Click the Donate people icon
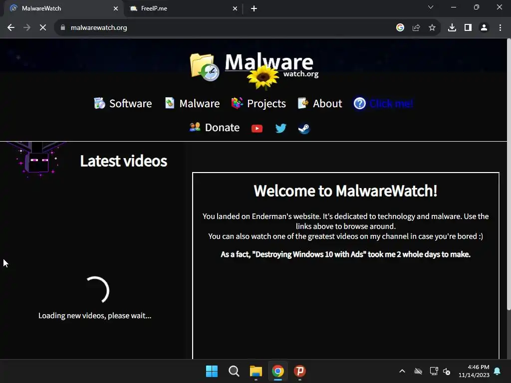 (x=195, y=127)
